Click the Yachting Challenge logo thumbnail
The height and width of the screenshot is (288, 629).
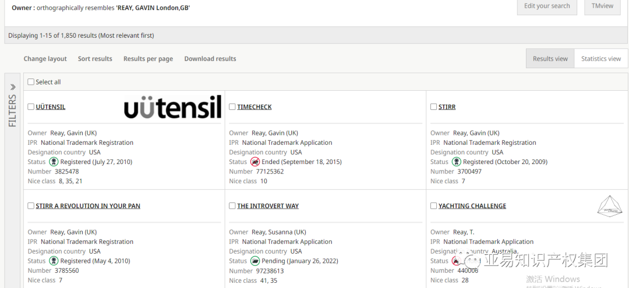coord(609,207)
